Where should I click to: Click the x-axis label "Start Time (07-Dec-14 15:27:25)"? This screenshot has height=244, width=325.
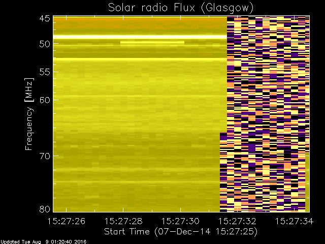coord(181,232)
